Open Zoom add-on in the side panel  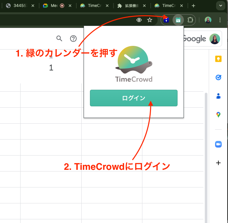pos(218,144)
